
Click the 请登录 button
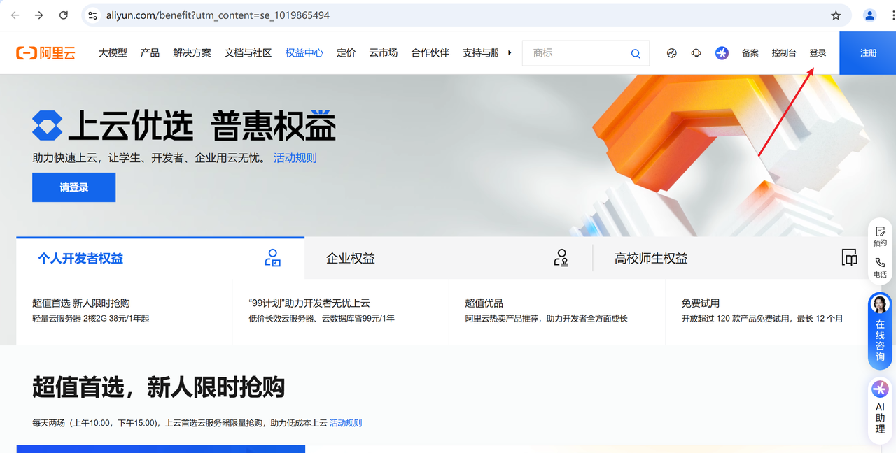coord(73,187)
